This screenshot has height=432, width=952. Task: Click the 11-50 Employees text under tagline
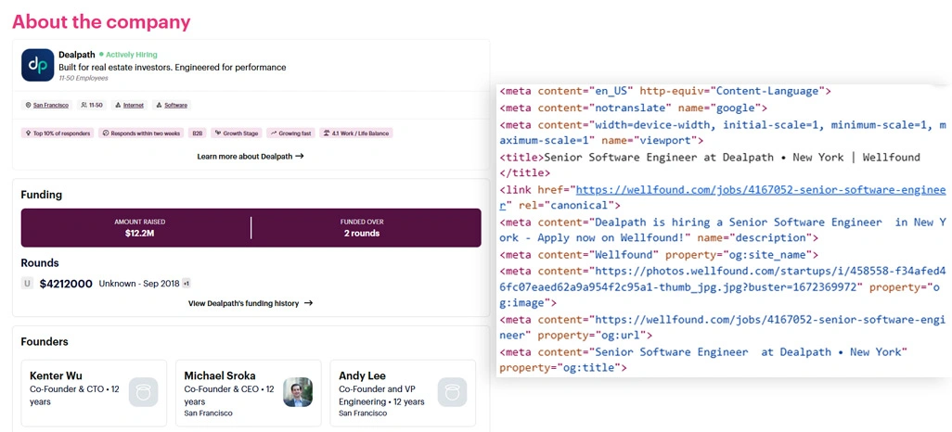84,78
